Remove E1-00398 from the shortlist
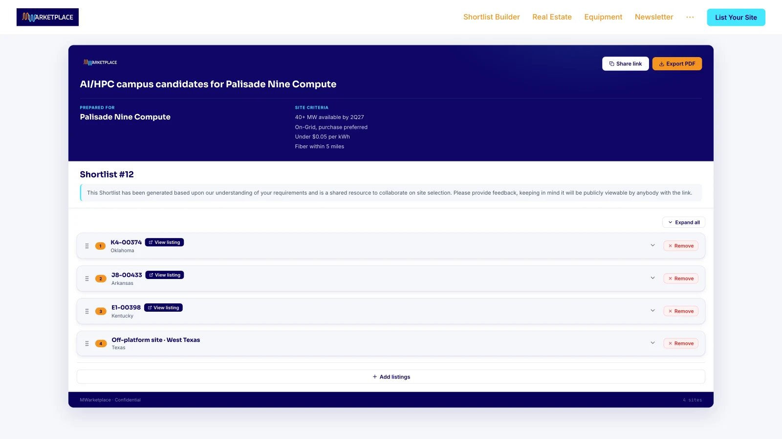782x439 pixels. tap(681, 311)
